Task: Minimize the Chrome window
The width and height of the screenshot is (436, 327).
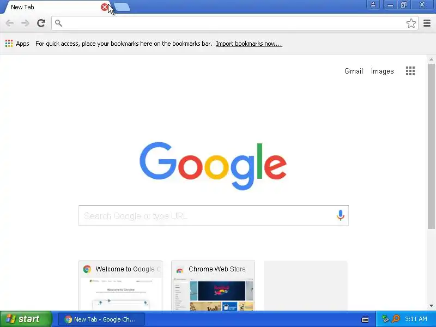Action: (x=390, y=4)
